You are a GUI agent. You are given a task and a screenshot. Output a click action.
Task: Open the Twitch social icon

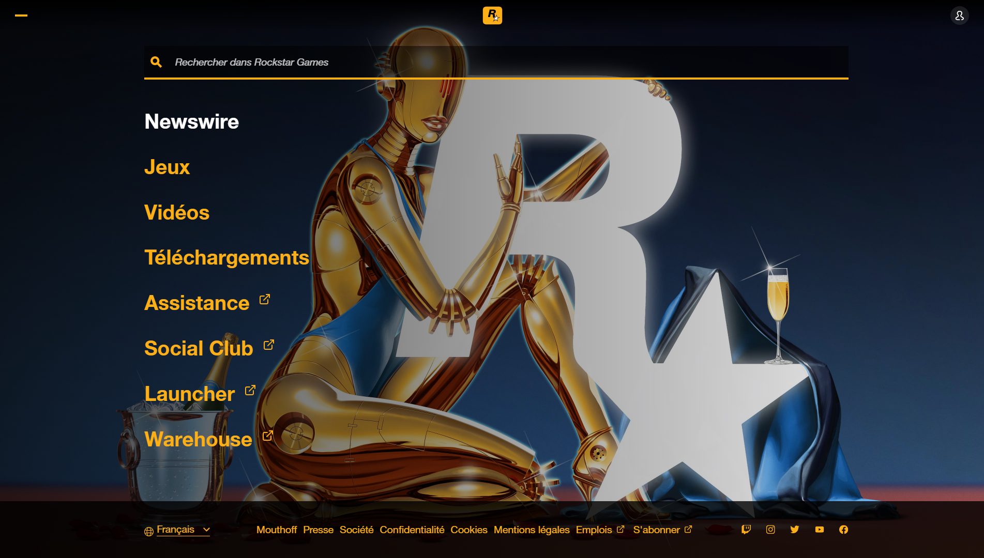click(746, 530)
